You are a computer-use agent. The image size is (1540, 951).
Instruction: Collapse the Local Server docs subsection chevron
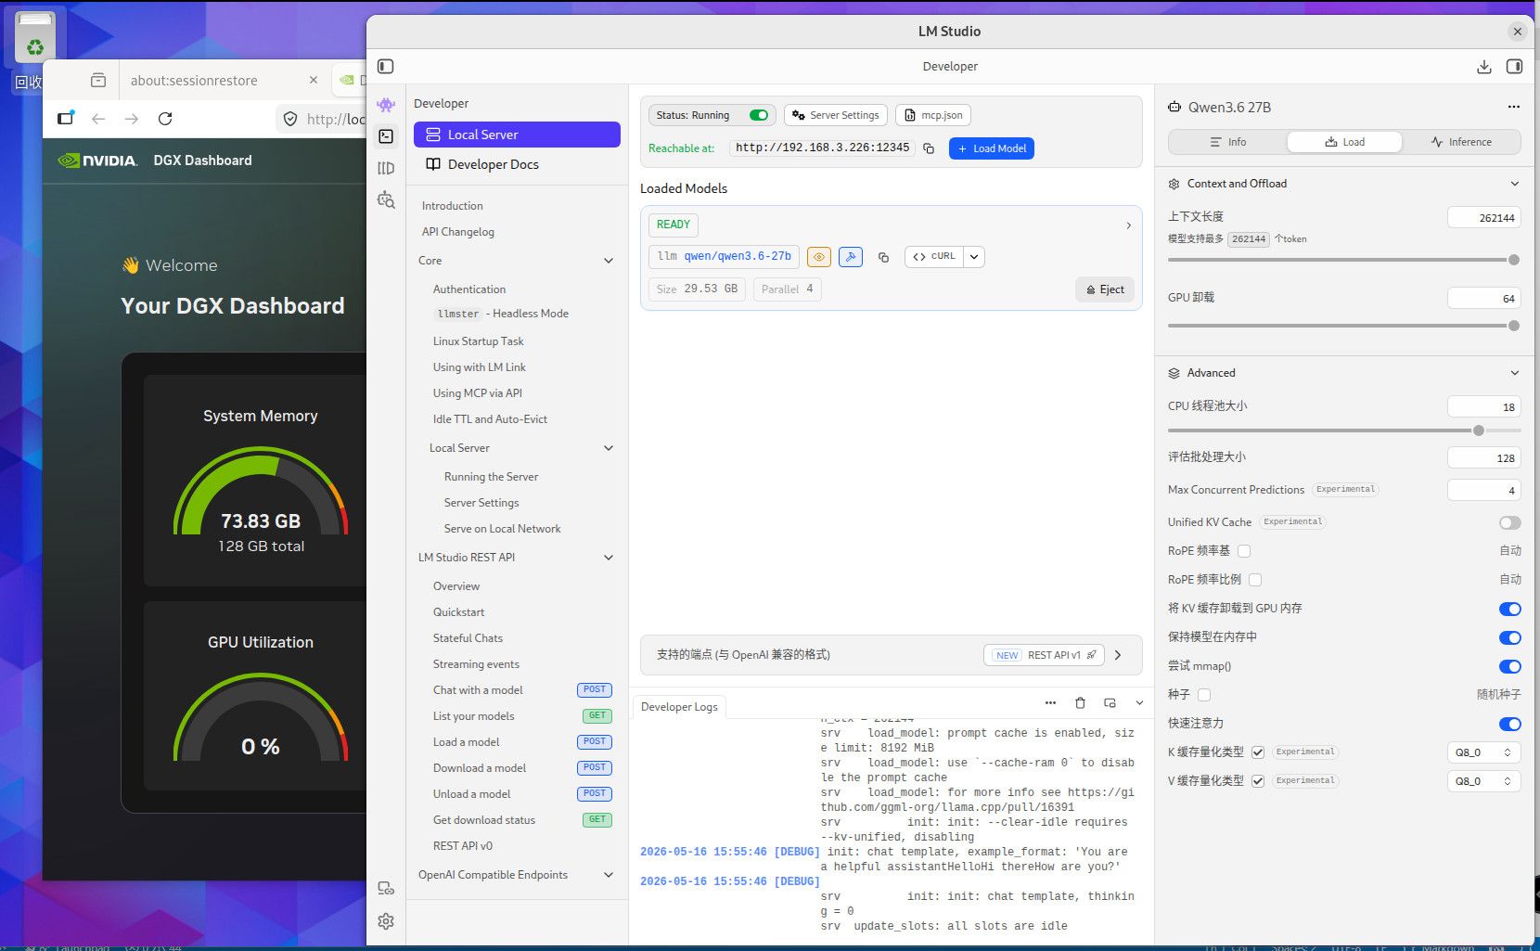point(609,448)
